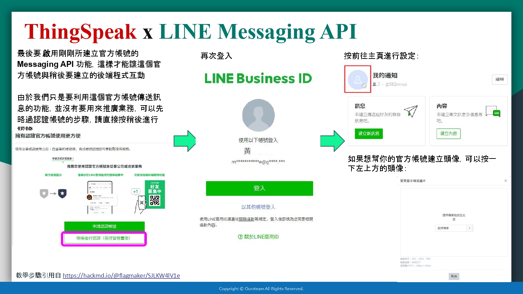This screenshot has width=523, height=294.
Task: Close the 變更基本檔案圖片 dialog
Action: tap(506, 181)
